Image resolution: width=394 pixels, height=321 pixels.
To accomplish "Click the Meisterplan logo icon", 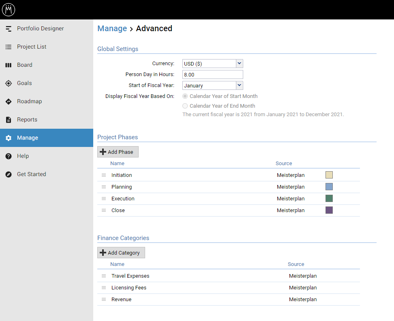I will tap(9, 9).
